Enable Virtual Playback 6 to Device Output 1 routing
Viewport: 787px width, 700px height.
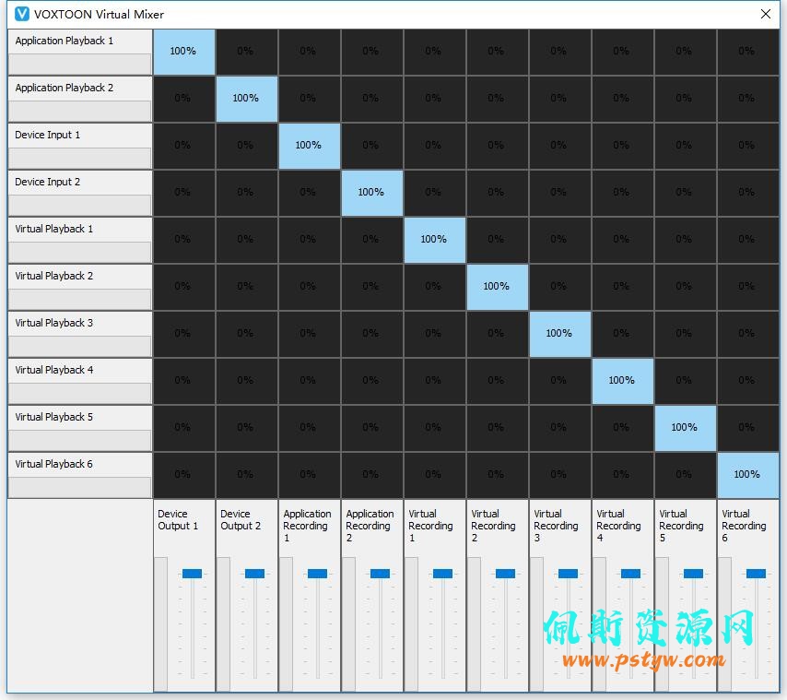click(x=184, y=476)
